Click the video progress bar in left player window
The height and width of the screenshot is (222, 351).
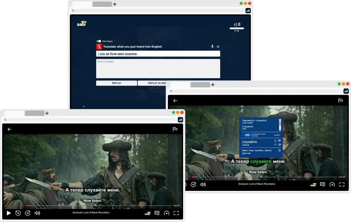(x=89, y=206)
